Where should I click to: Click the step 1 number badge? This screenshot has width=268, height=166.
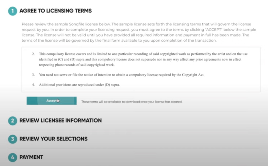(x=13, y=11)
